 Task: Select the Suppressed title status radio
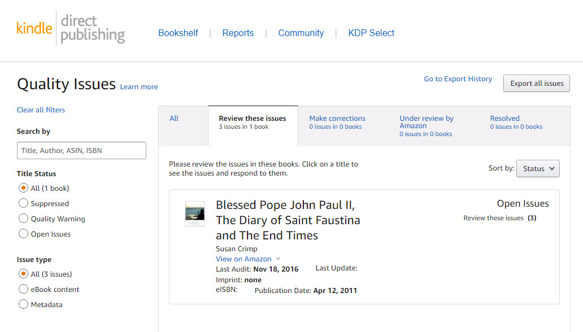(23, 203)
